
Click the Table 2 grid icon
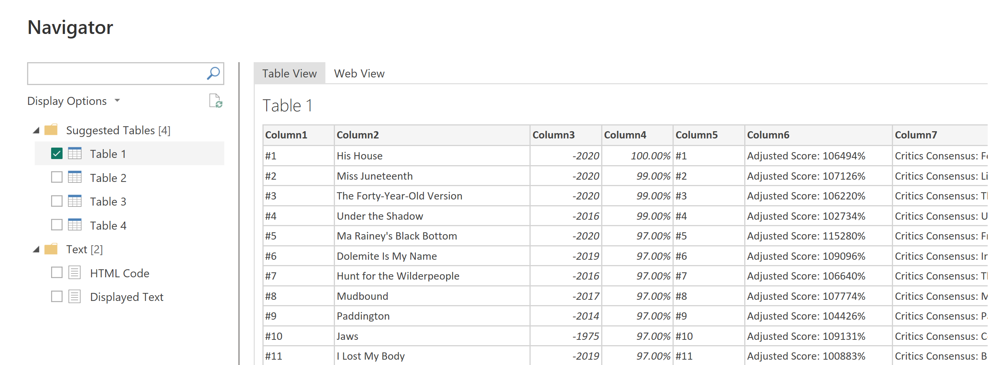[x=75, y=177]
